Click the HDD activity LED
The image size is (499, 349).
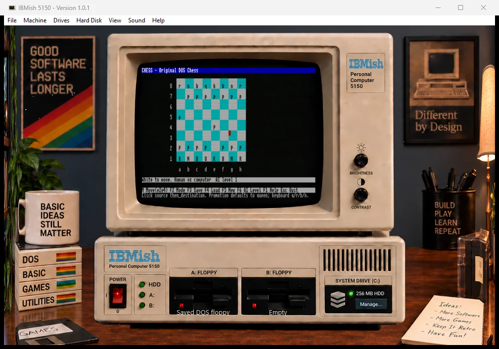point(142,284)
